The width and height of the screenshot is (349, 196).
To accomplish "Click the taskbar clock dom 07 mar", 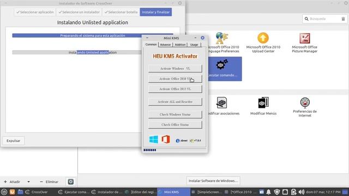I will coord(323,192).
